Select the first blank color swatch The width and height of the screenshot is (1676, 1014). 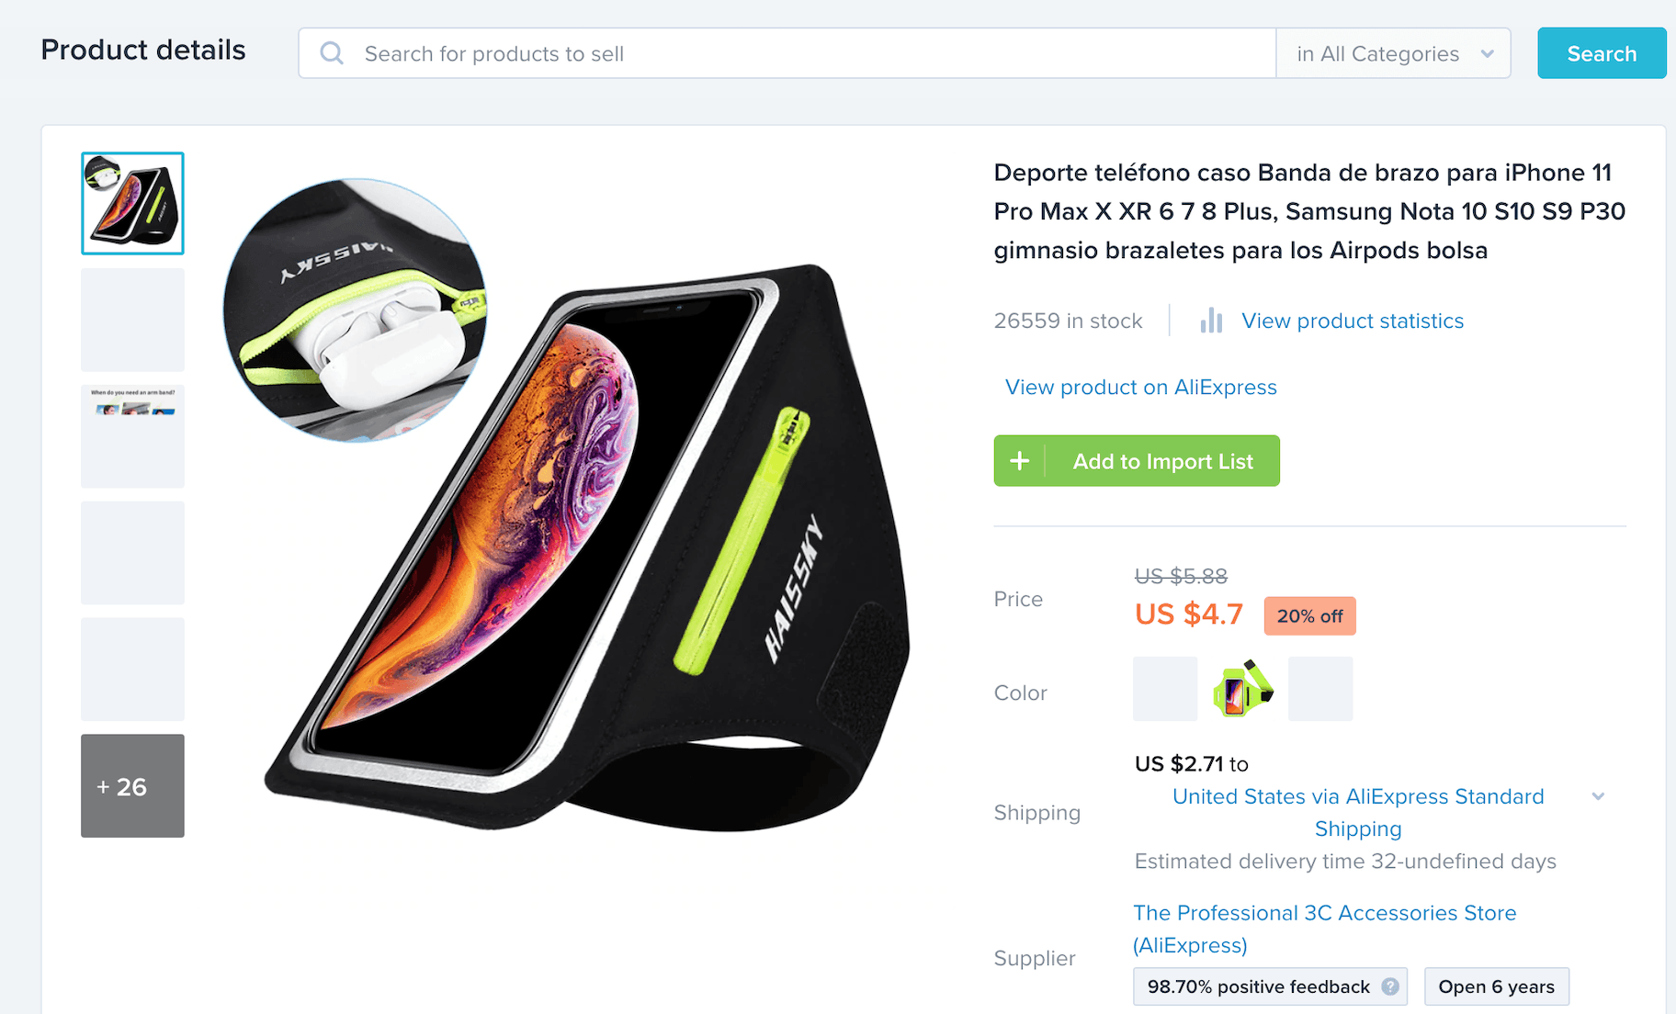pos(1165,689)
